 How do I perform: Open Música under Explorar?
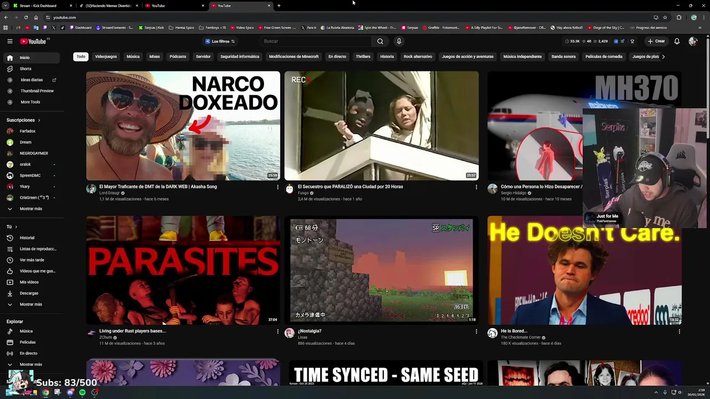(x=31, y=331)
